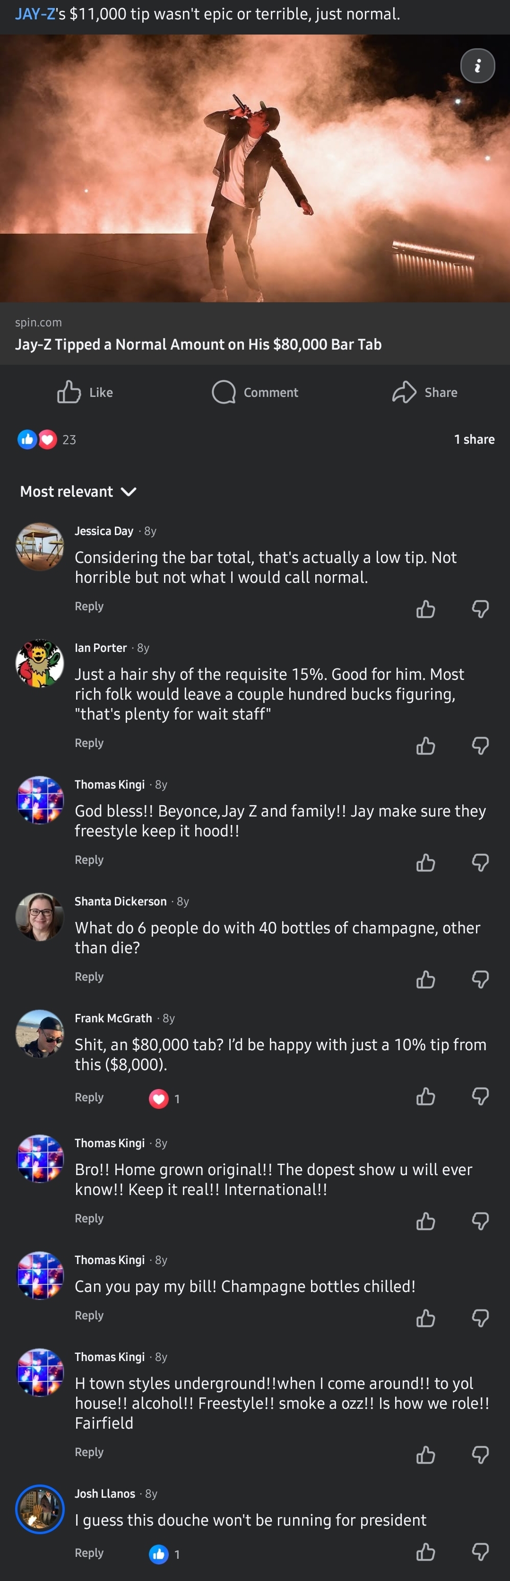Share the spin.com article post
510x1581 pixels.
tap(425, 392)
